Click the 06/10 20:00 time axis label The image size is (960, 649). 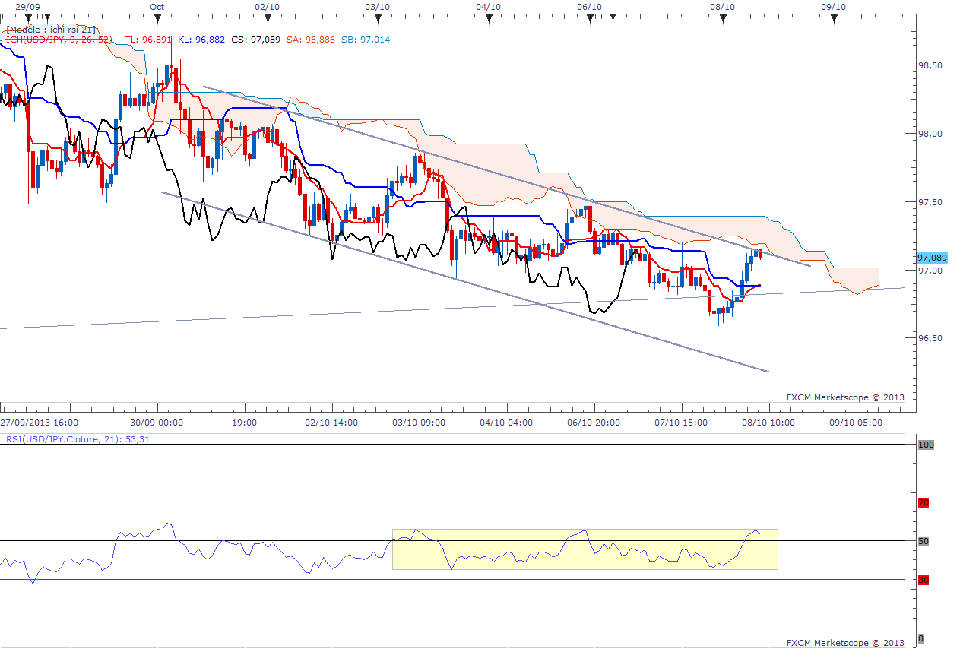[x=594, y=423]
